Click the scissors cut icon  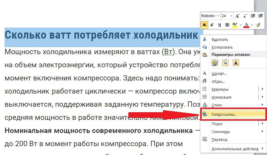tap(204, 39)
